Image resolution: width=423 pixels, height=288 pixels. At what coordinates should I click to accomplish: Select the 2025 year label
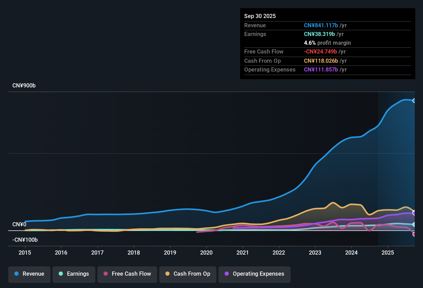[388, 253]
